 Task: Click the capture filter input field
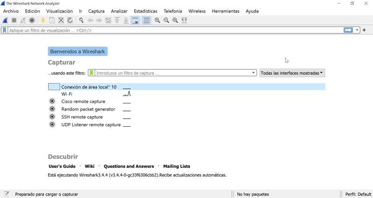[x=173, y=73]
